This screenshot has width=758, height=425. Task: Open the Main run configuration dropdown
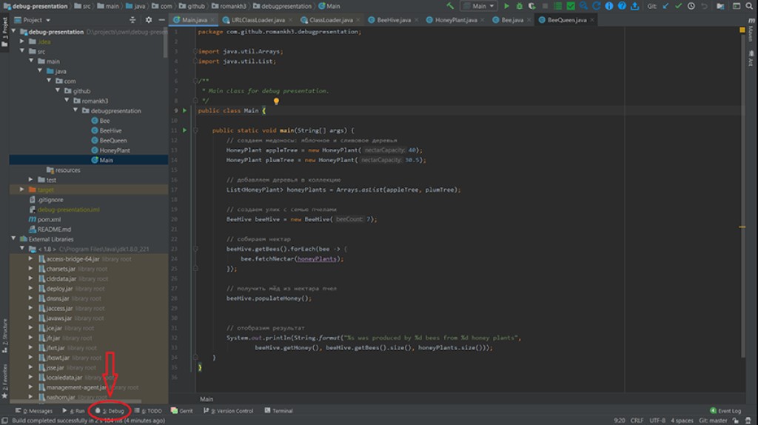(479, 6)
